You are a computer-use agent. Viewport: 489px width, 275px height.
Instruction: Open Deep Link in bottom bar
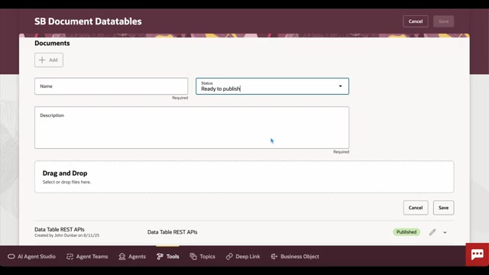243,257
